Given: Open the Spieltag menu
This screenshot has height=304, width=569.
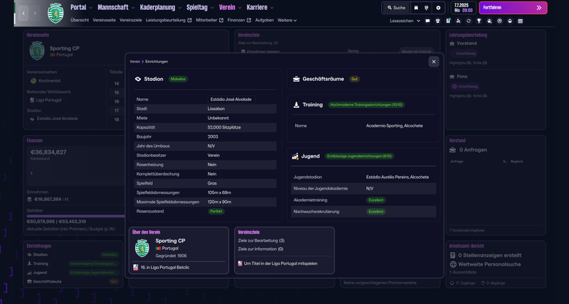Looking at the screenshot, I should [197, 7].
